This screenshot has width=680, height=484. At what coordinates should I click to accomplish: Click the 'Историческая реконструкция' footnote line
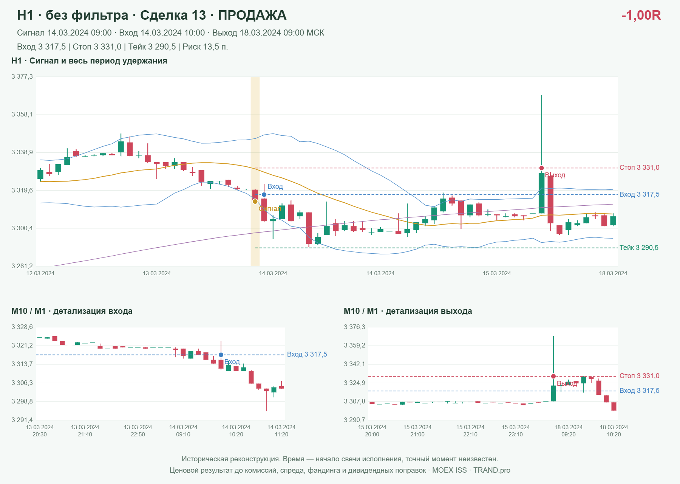tap(340, 459)
